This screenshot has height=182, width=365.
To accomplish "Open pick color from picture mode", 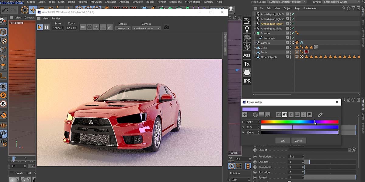I will [x=268, y=115].
